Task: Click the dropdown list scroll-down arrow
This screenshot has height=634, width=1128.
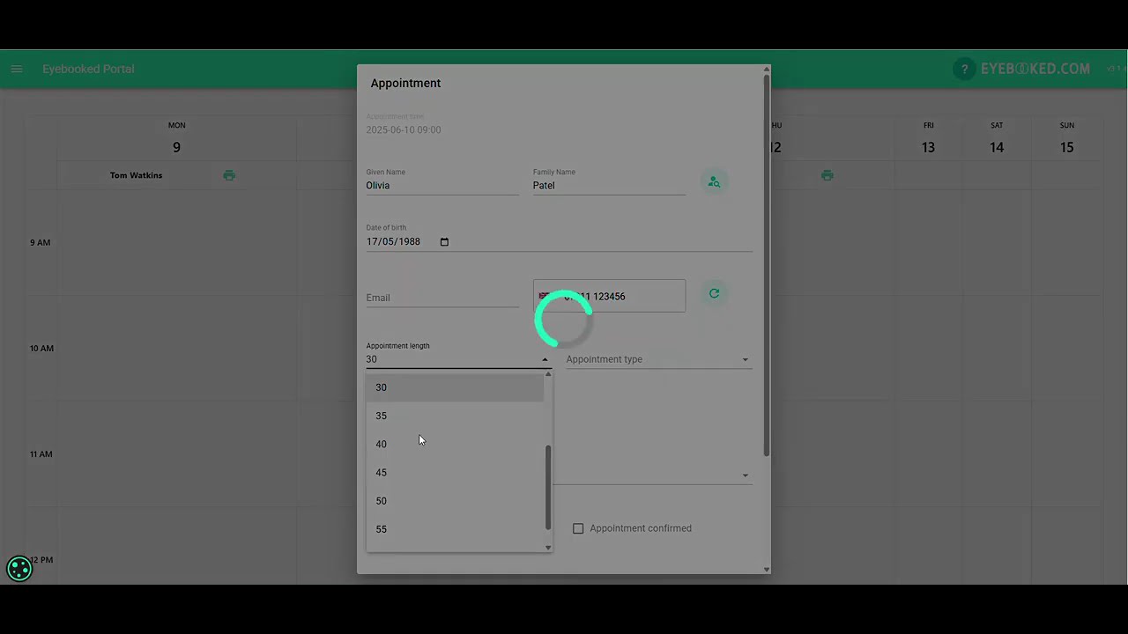Action: pos(548,548)
